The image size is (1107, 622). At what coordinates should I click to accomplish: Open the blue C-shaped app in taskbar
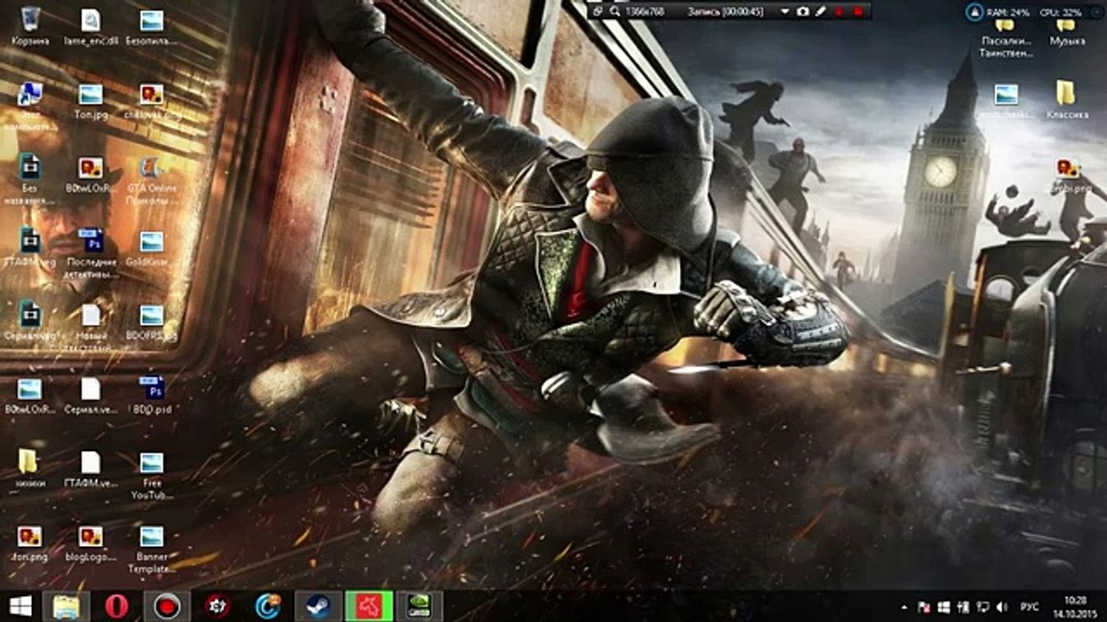pos(268,606)
